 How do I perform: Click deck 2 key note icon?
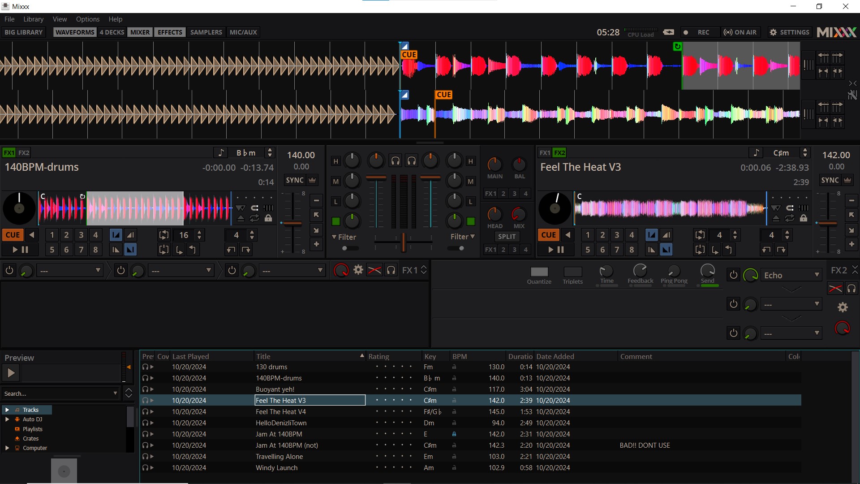coord(756,153)
